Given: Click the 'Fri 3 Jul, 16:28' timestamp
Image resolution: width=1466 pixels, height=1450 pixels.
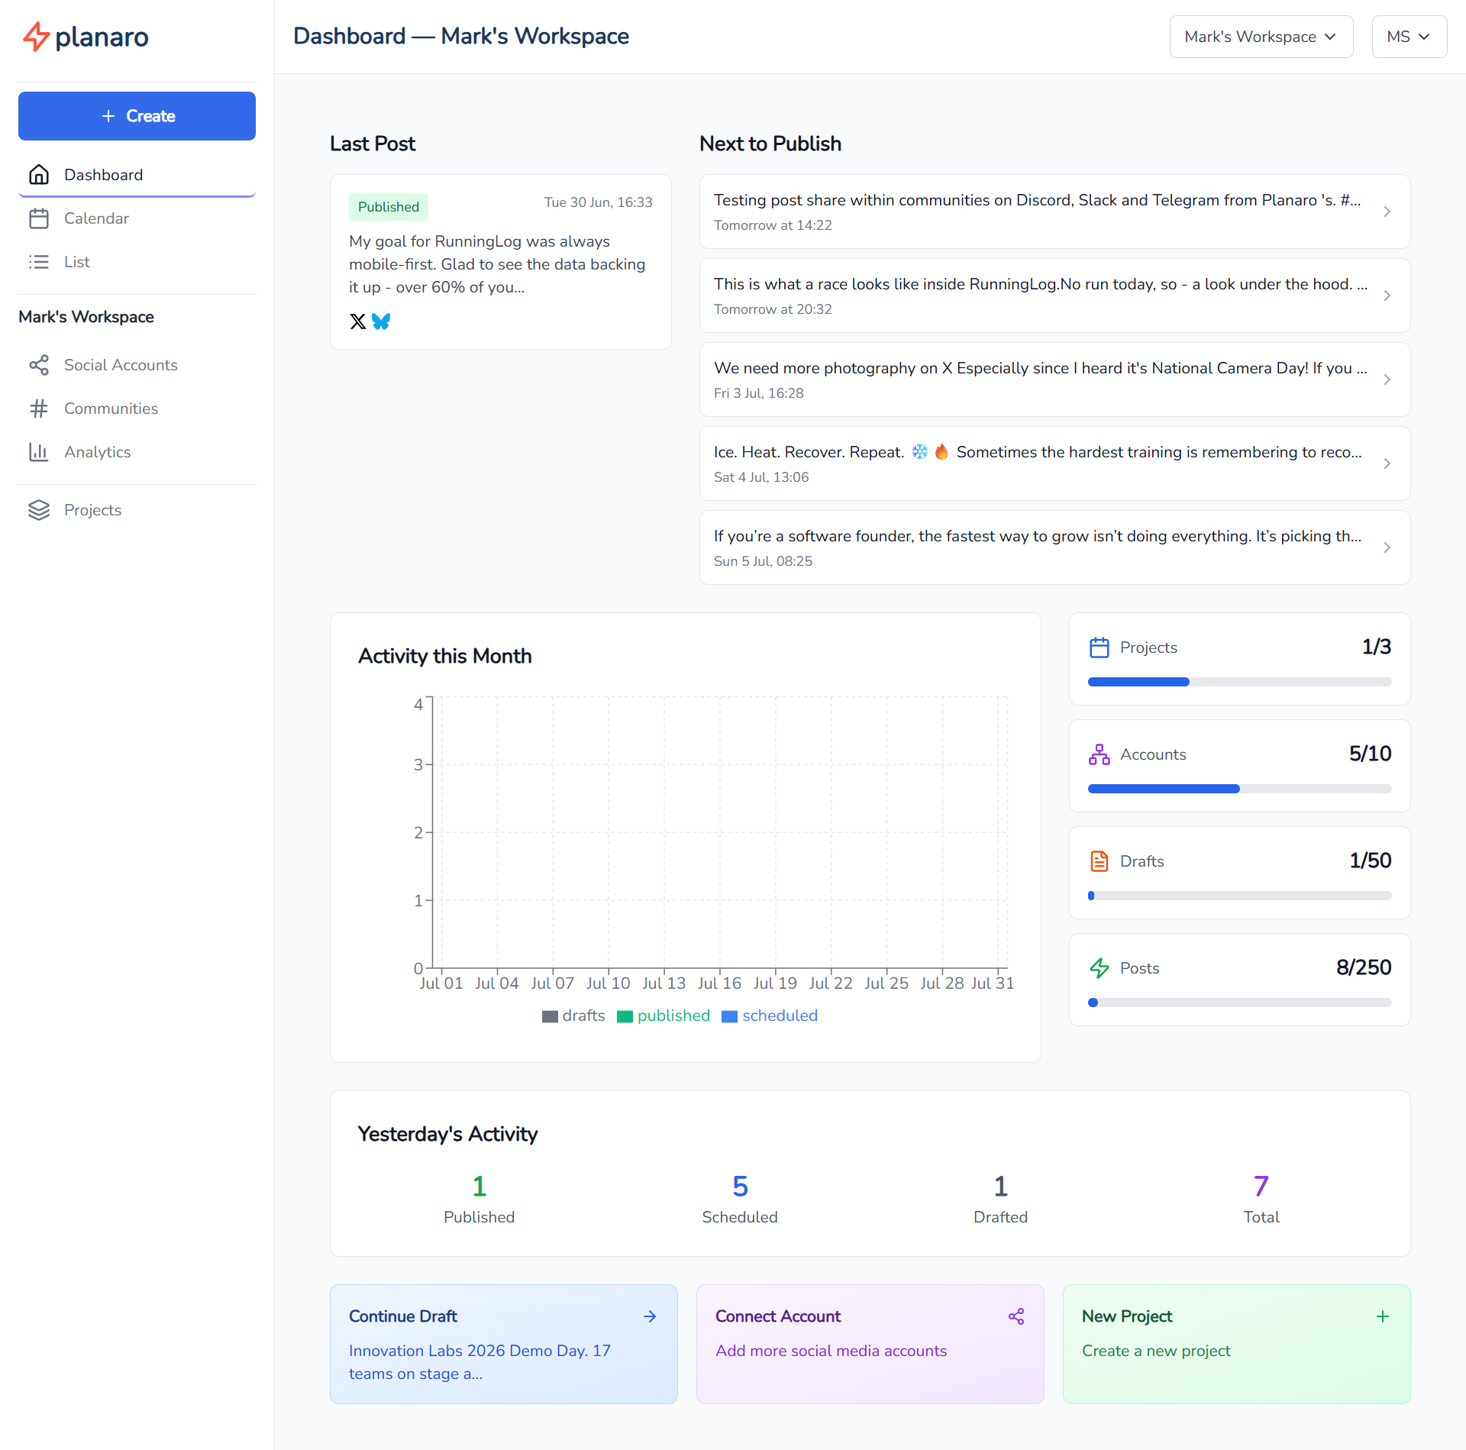Looking at the screenshot, I should pyautogui.click(x=759, y=393).
